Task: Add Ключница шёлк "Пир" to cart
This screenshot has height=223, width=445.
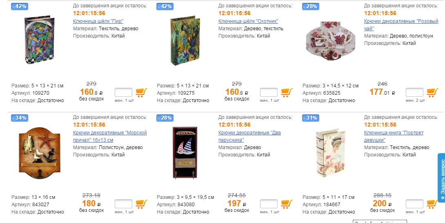Action: 141,93
